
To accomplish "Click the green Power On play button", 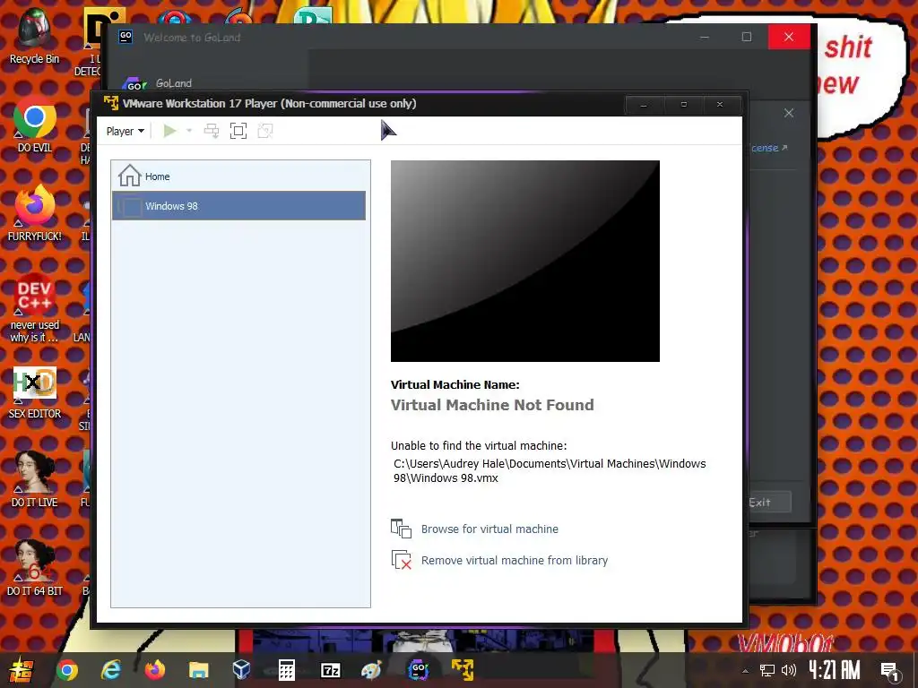I will (169, 131).
